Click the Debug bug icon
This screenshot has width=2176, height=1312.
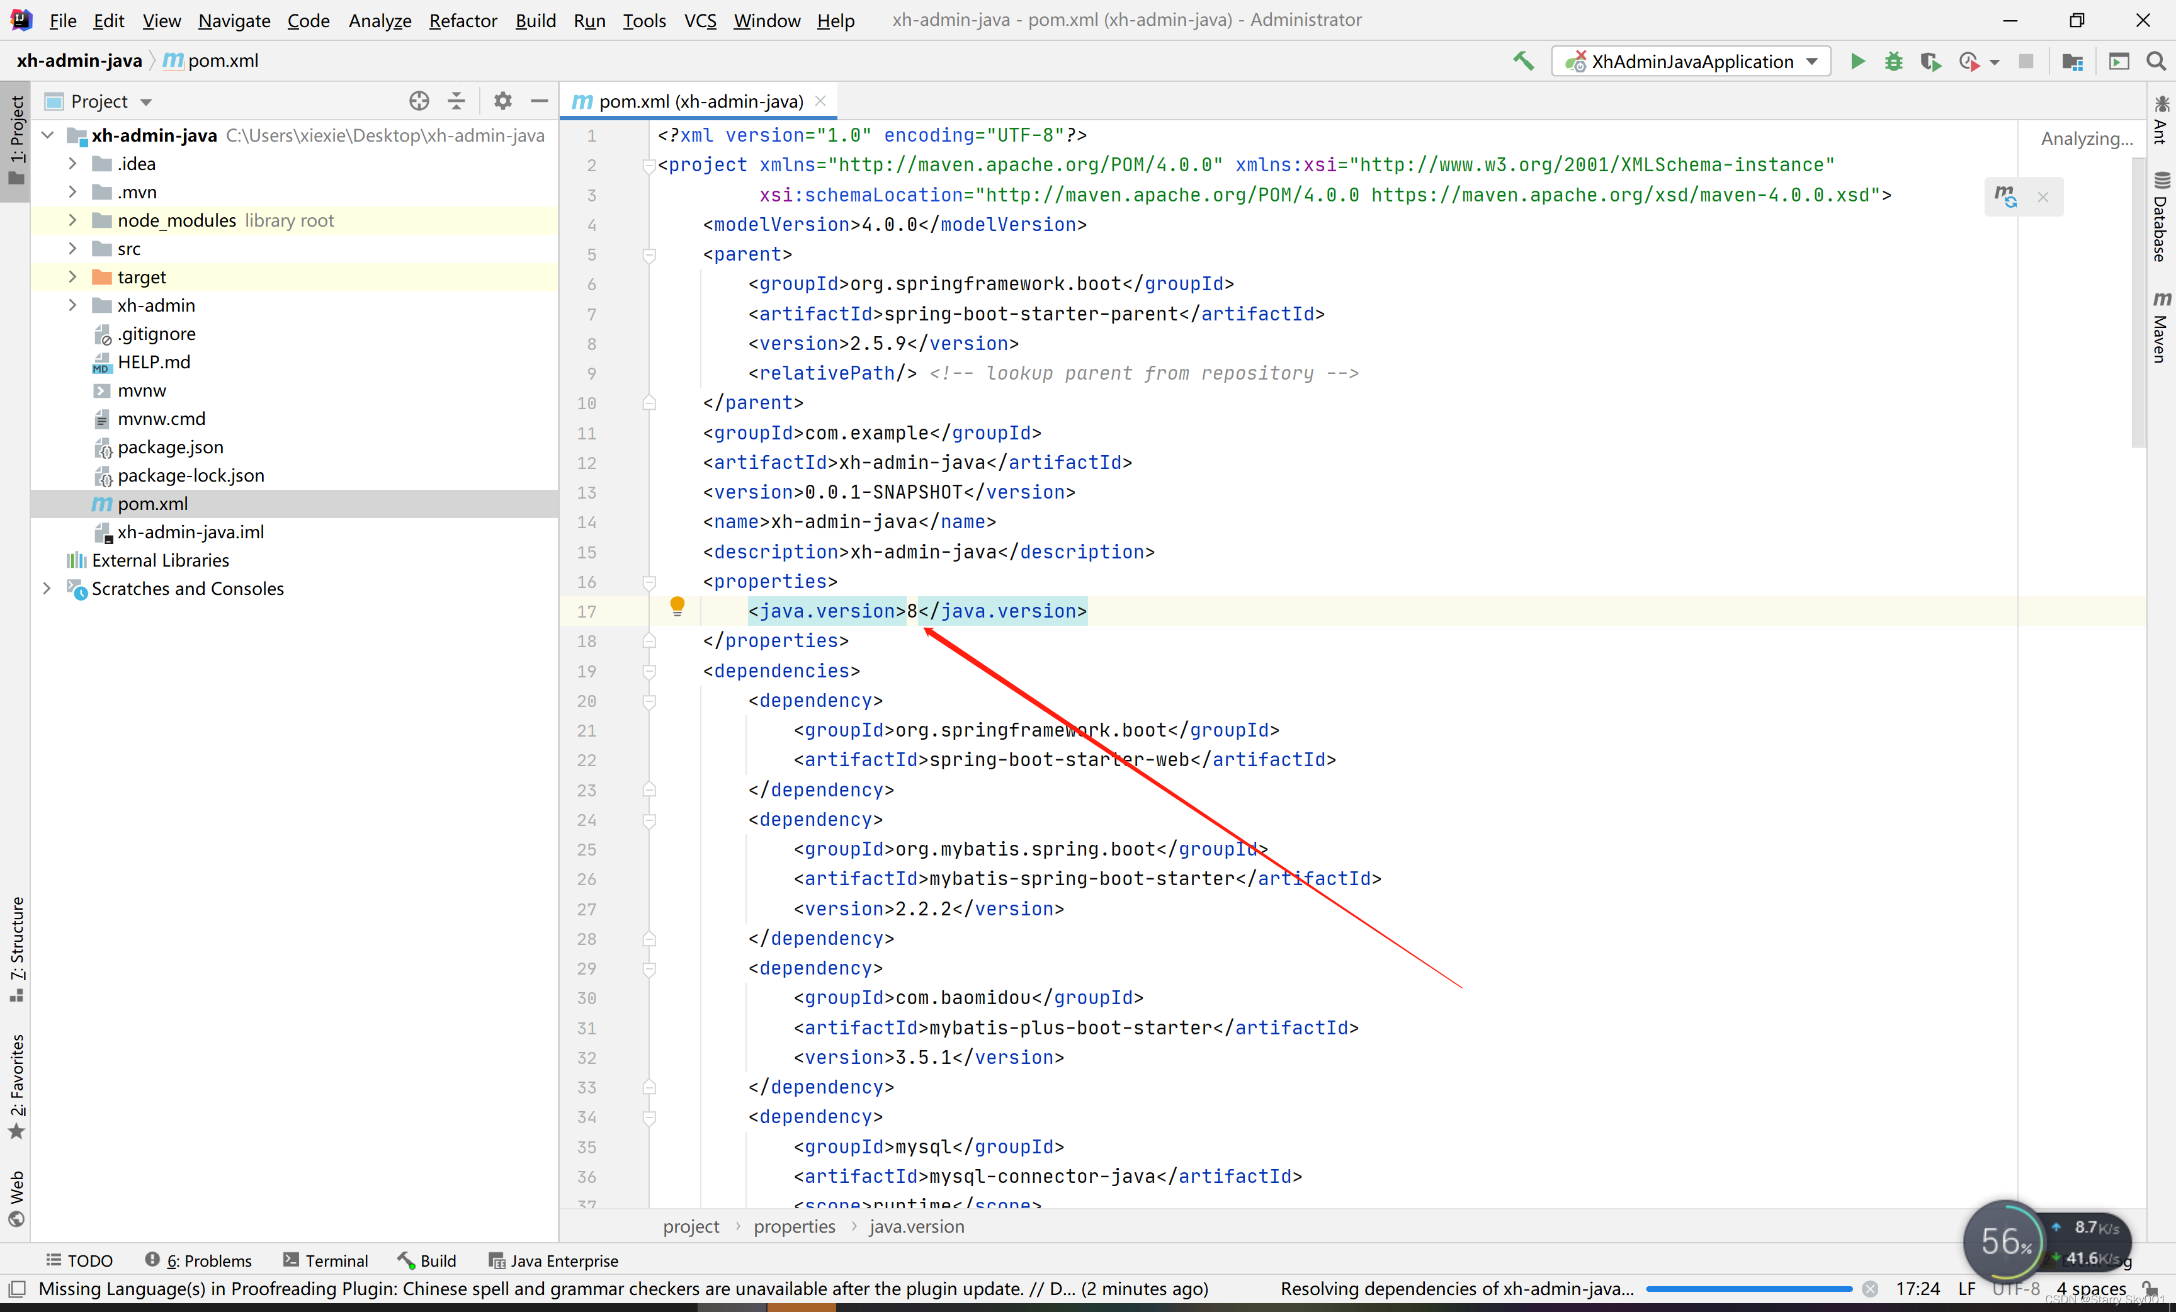point(1893,61)
